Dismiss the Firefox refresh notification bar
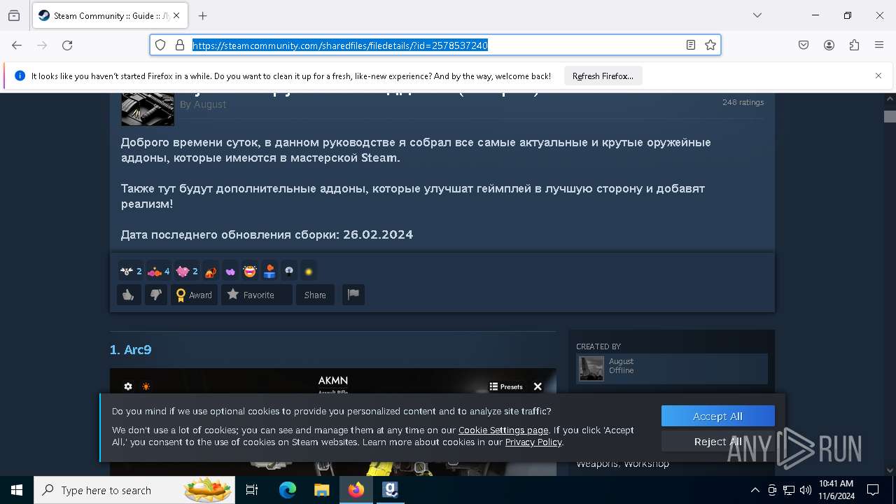896x504 pixels. 878,76
